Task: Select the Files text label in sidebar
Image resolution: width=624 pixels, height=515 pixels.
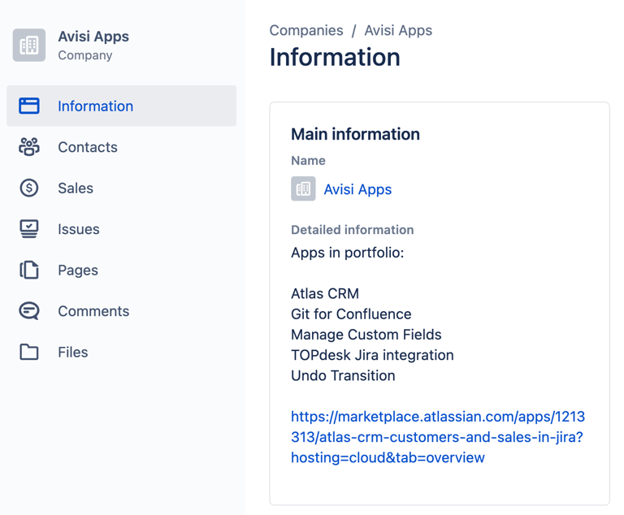Action: point(73,353)
